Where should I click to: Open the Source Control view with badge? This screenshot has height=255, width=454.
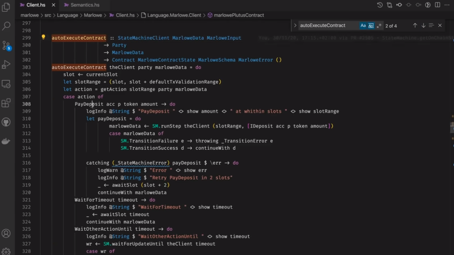pyautogui.click(x=6, y=45)
